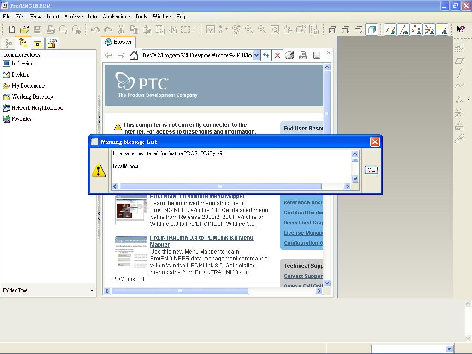472x354 pixels.
Task: Click the Certified Hardware link
Action: [303, 212]
